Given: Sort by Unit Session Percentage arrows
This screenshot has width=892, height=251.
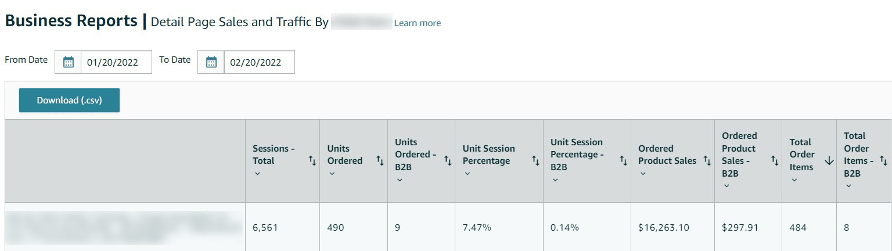Looking at the screenshot, I should (x=536, y=161).
